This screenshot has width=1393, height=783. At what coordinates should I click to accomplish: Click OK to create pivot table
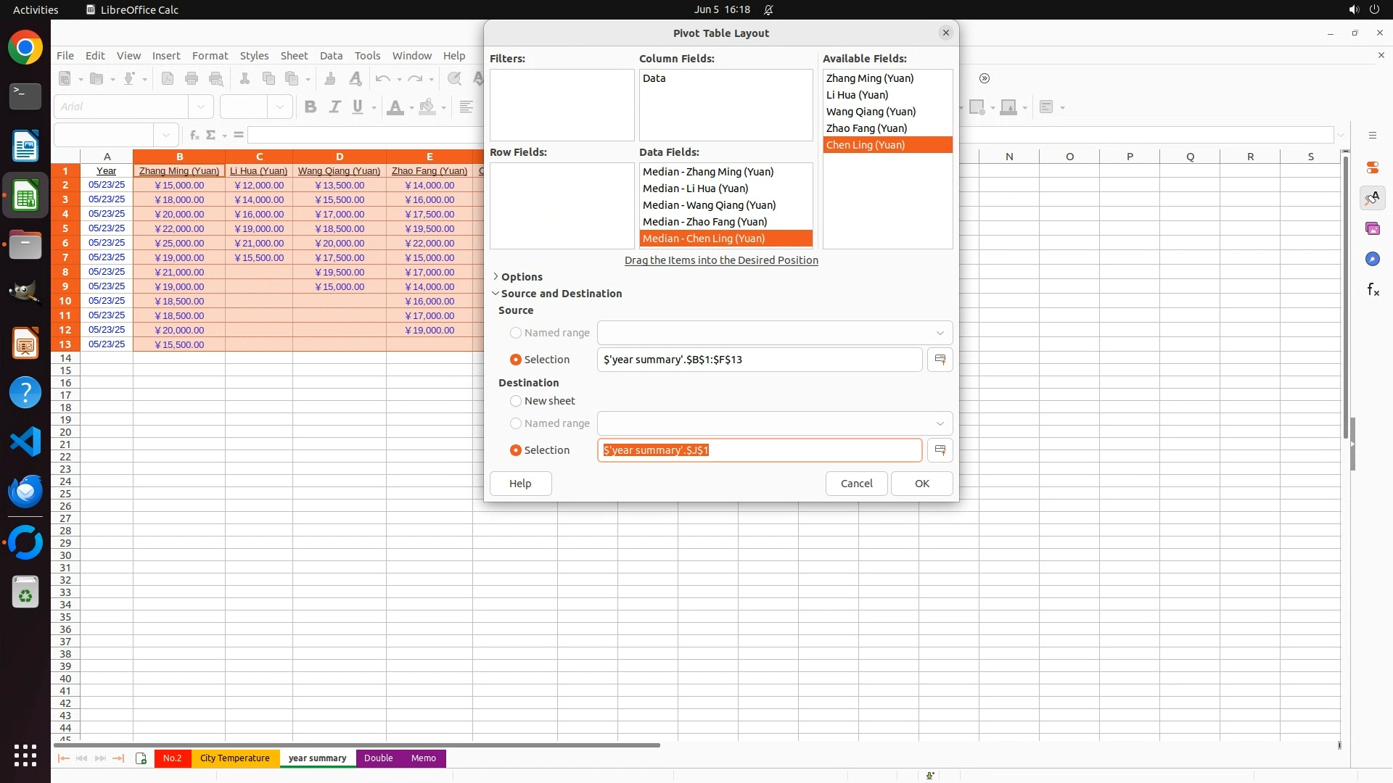point(921,484)
